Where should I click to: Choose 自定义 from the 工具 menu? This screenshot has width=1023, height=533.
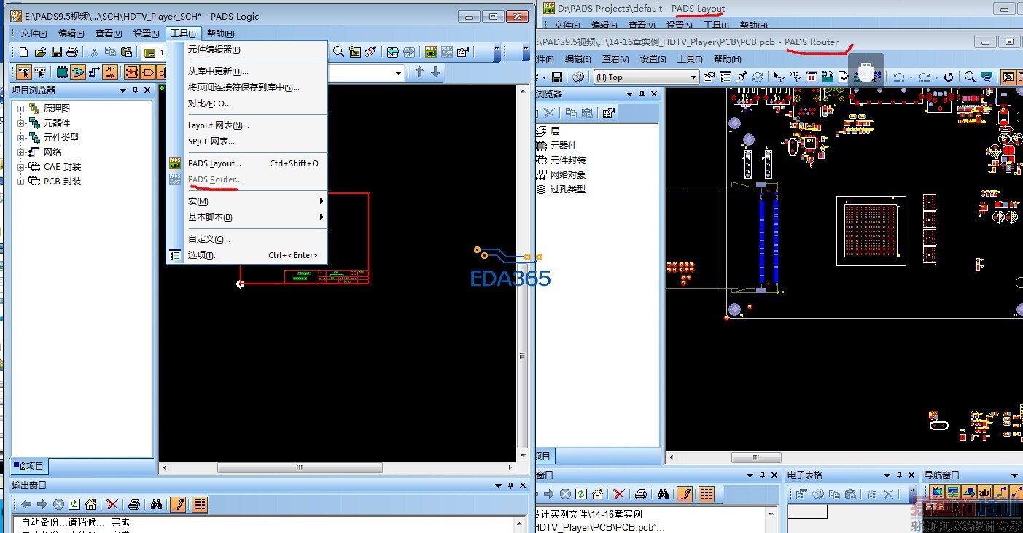point(247,239)
